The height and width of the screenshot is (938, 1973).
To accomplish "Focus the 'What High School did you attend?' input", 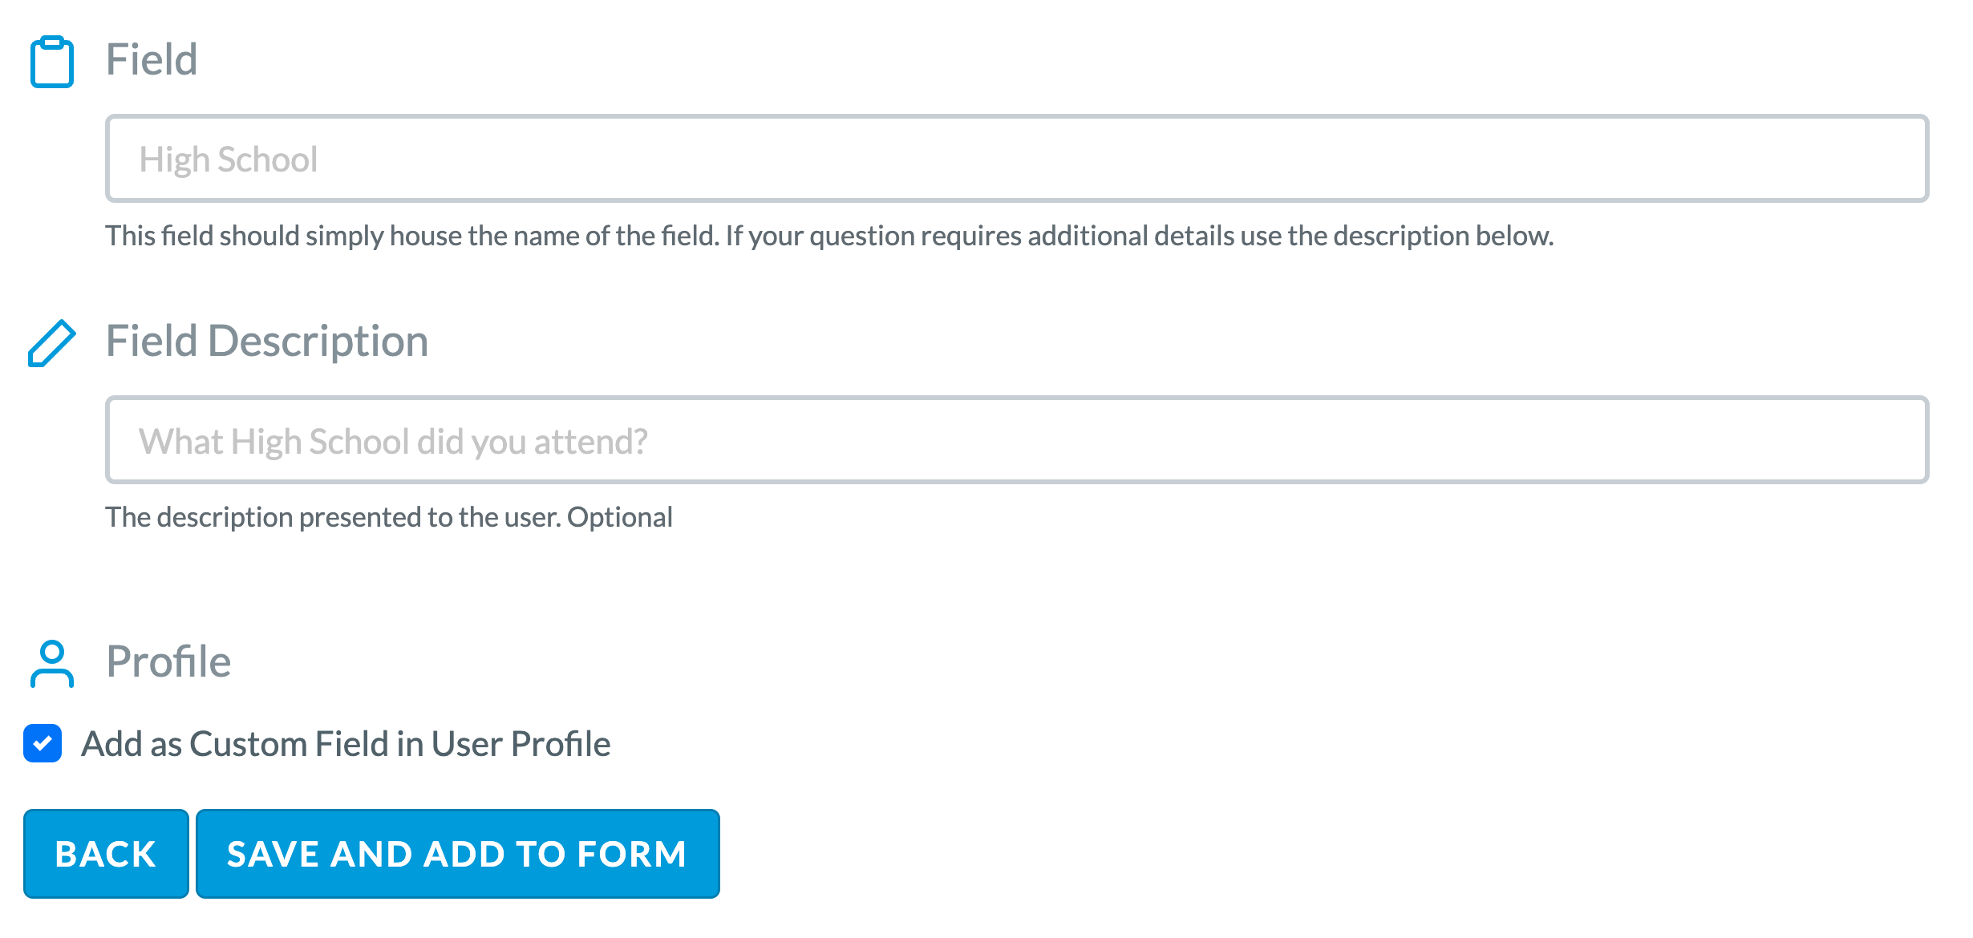I will pos(1017,439).
